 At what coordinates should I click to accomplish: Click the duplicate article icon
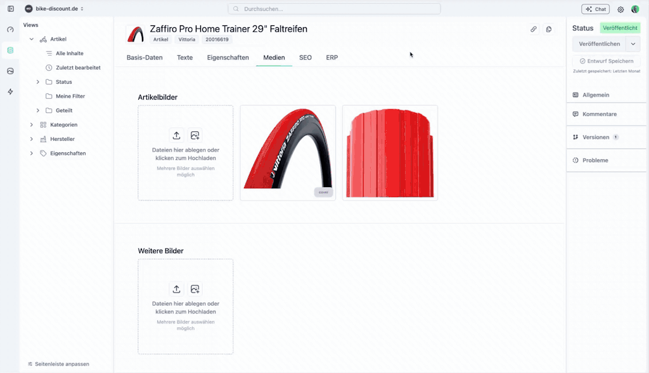point(549,29)
